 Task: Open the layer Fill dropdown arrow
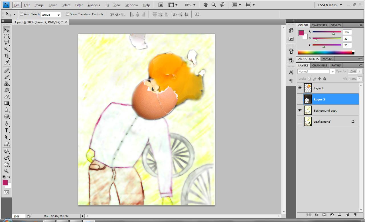click(360, 79)
